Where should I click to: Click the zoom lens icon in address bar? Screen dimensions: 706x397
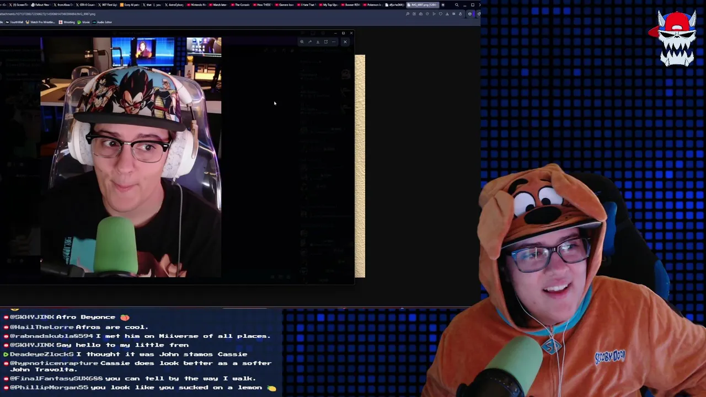408,14
